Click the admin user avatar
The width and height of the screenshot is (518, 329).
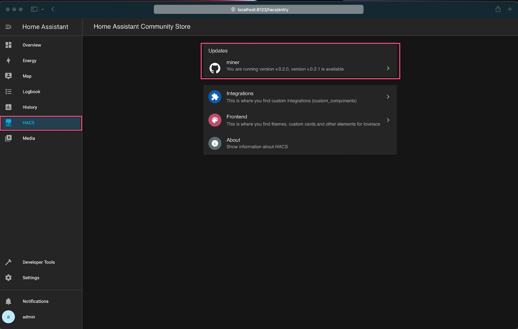pyautogui.click(x=8, y=317)
